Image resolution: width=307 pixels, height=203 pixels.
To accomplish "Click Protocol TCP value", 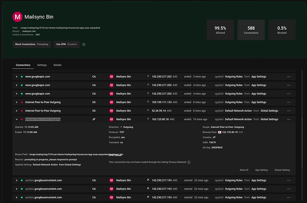I will (121, 132).
